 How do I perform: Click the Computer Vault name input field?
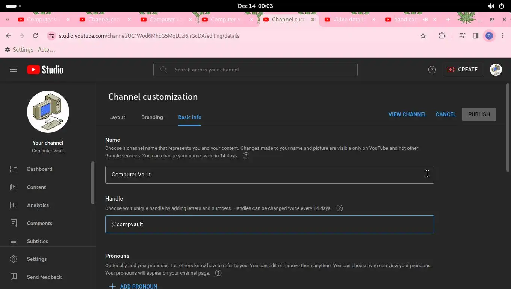point(270,175)
